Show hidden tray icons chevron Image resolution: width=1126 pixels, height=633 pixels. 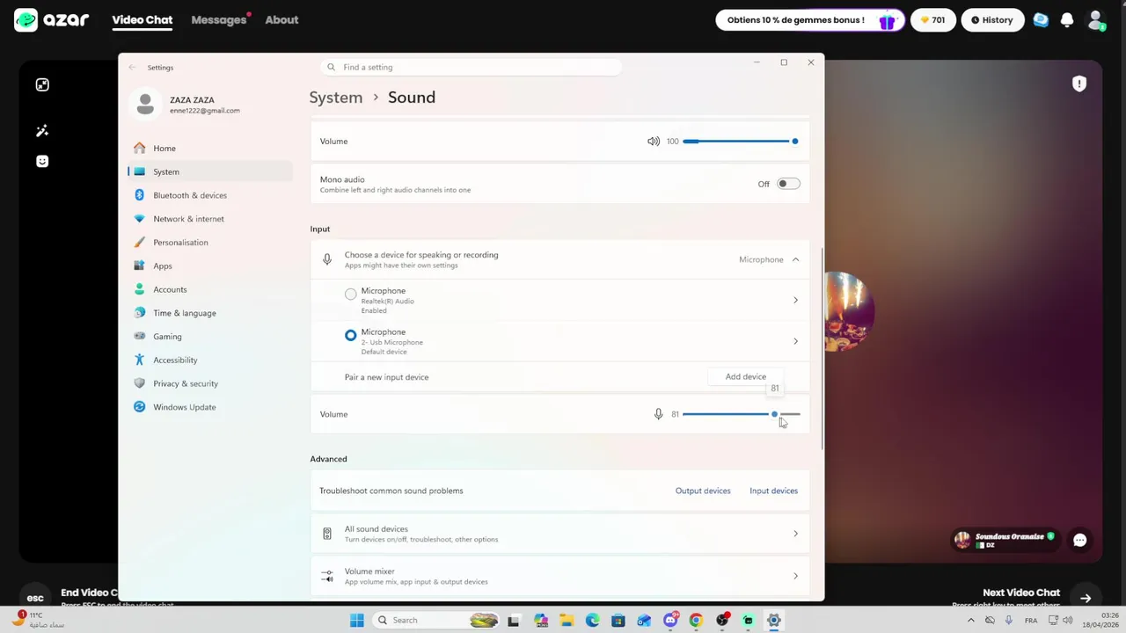(x=971, y=620)
